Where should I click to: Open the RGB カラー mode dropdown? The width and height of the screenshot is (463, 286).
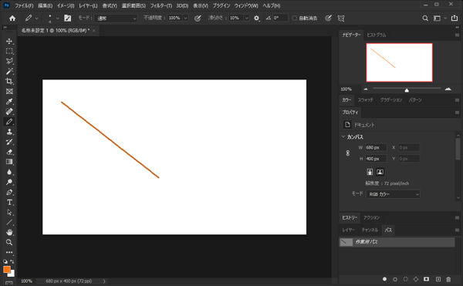coord(393,194)
